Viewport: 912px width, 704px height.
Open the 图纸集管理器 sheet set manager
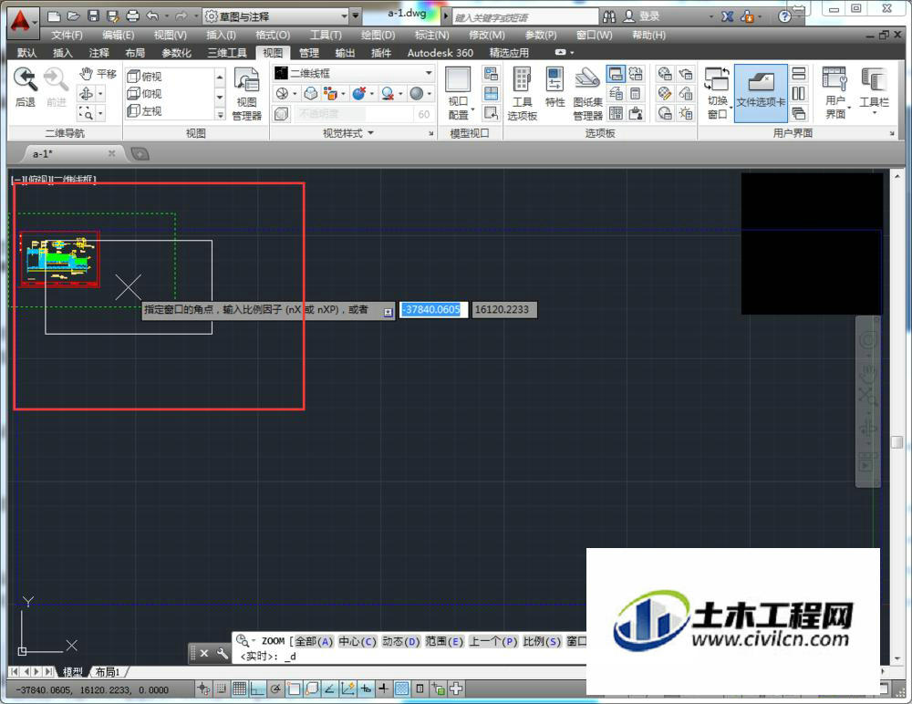[587, 93]
